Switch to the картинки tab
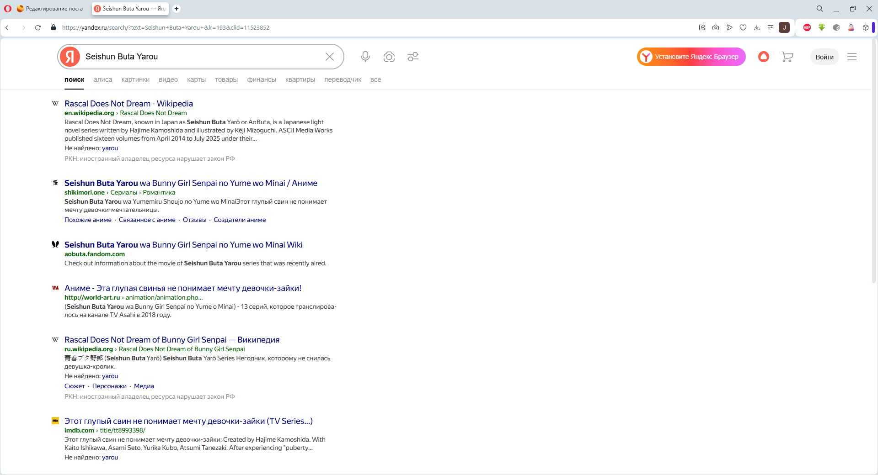The height and width of the screenshot is (475, 878). tap(135, 79)
